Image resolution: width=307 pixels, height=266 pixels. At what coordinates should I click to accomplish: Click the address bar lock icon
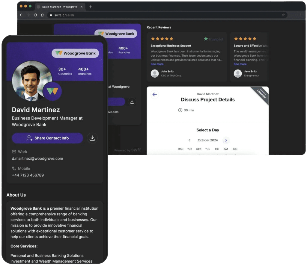tap(51, 15)
